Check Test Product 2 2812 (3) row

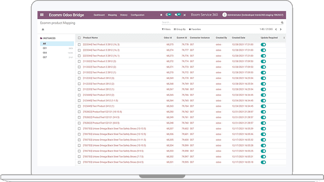pos(79,61)
